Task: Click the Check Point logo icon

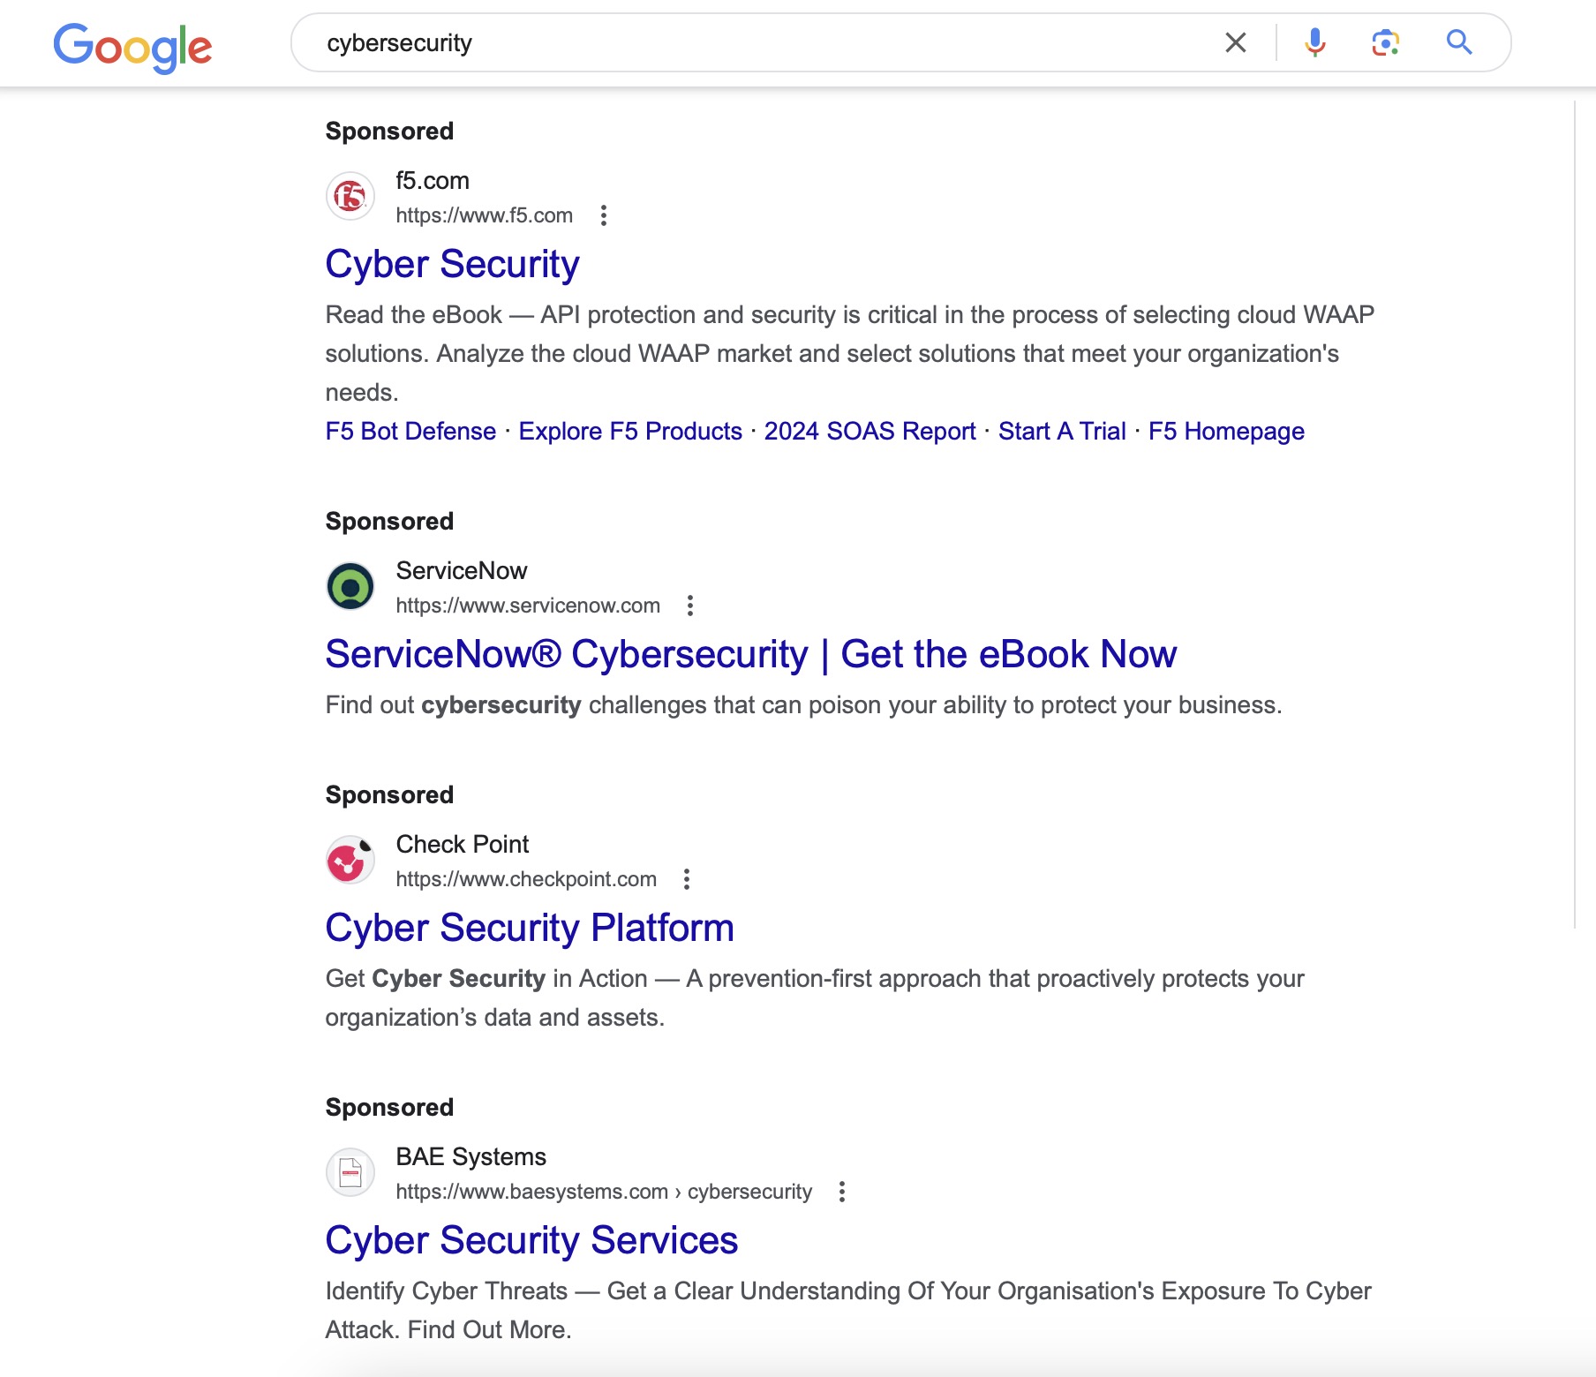Action: (x=350, y=859)
